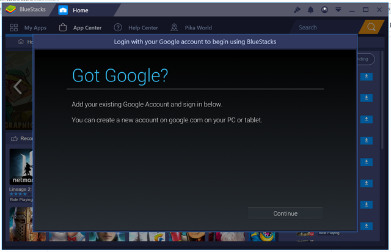Viewport: 391px width, 252px height.
Task: Click Continue in Google login dialog
Action: [285, 213]
